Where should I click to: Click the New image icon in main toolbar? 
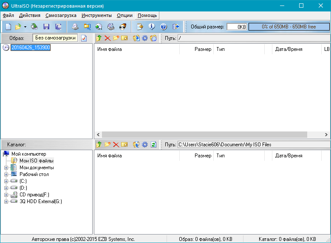tap(8, 27)
